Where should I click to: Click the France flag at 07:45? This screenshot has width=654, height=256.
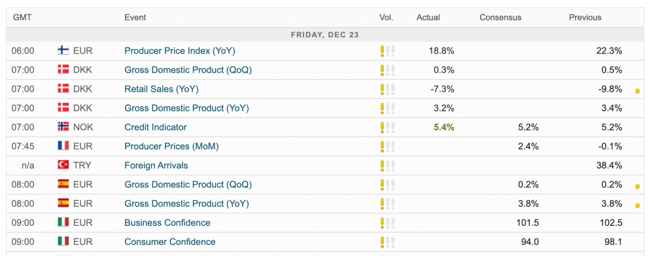63,146
